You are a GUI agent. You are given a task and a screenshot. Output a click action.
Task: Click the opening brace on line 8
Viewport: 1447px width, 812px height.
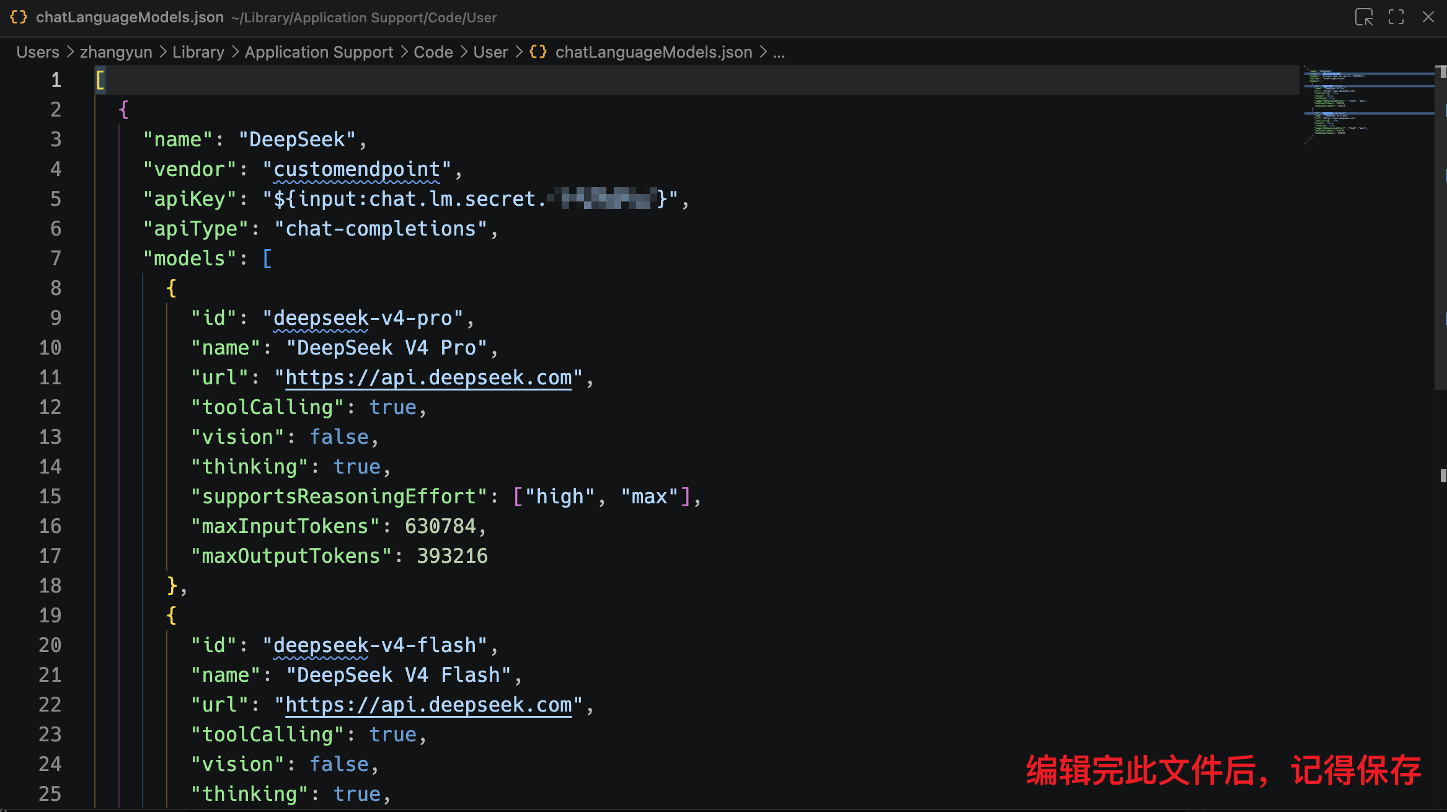tap(171, 288)
